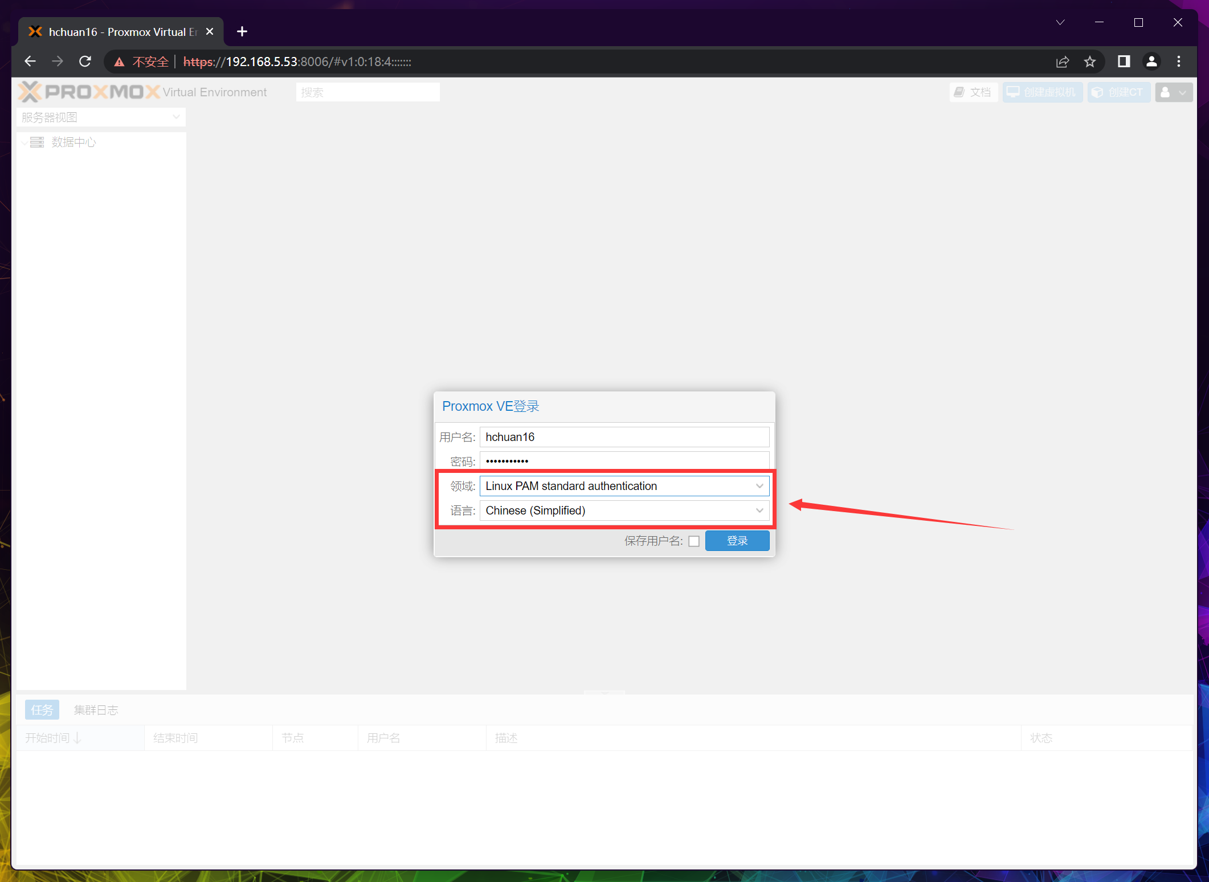Viewport: 1209px width, 882px height.
Task: Open Chrome profile avatar
Action: click(1151, 62)
